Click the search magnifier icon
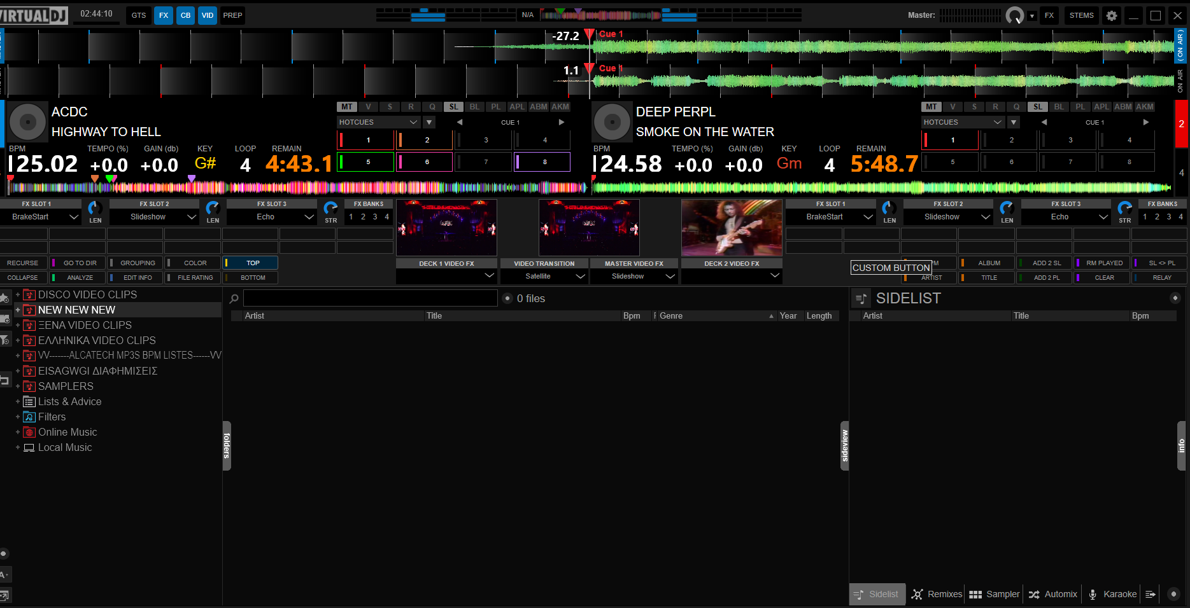Viewport: 1190px width, 608px height. pos(234,298)
